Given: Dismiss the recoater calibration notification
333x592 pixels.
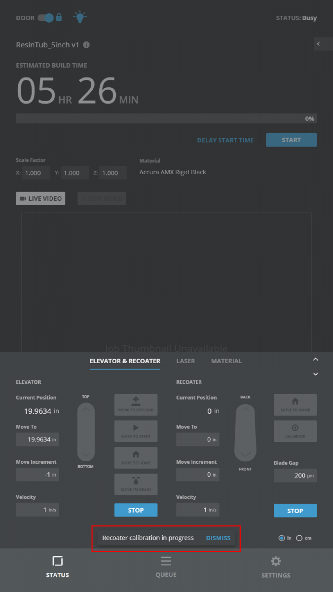Looking at the screenshot, I should tap(218, 538).
